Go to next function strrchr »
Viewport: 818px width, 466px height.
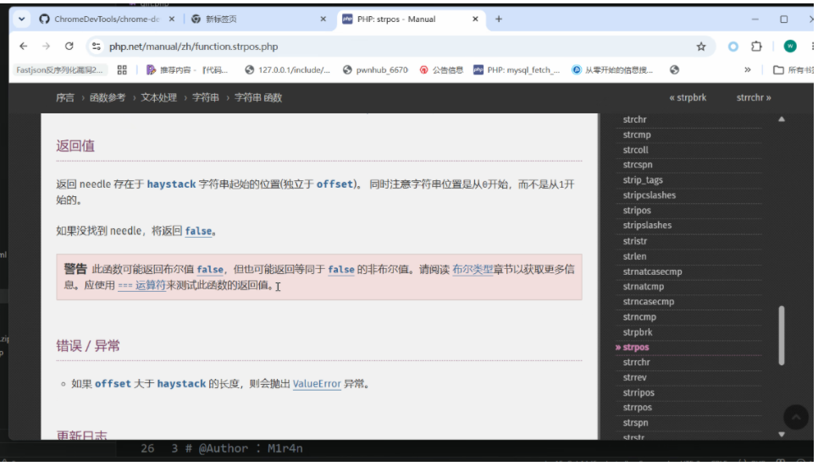click(754, 97)
